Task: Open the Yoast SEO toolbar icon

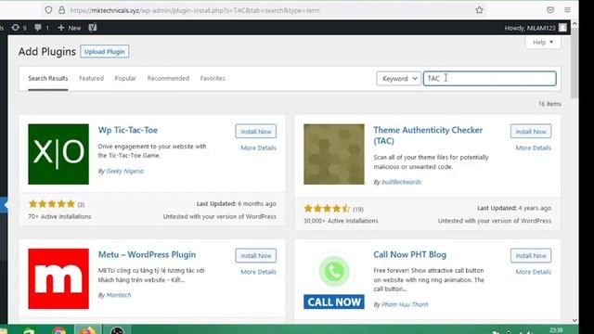Action: 93,28
